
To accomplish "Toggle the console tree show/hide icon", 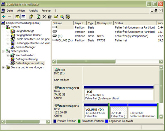I will 23,17.
